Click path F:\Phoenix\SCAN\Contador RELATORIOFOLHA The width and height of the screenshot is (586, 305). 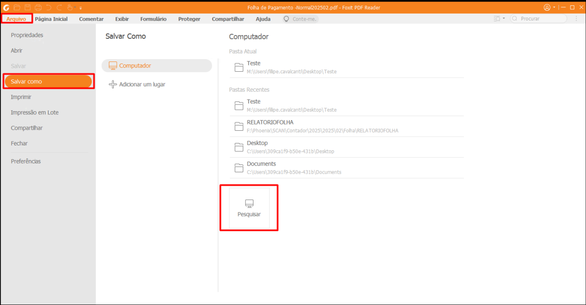click(x=323, y=131)
